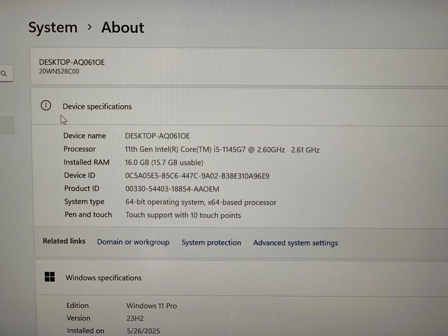Collapse the Windows specifications section
The width and height of the screenshot is (448, 336).
(241, 278)
